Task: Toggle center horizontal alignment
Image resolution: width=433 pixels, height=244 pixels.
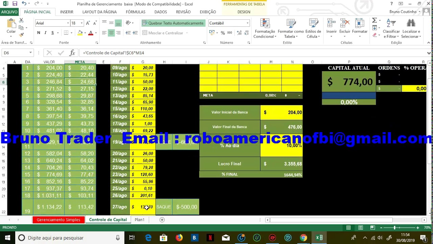Action: coord(111,33)
